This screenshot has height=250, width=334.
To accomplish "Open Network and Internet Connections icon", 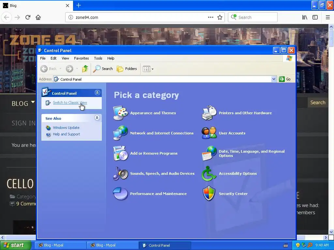I will [121, 133].
